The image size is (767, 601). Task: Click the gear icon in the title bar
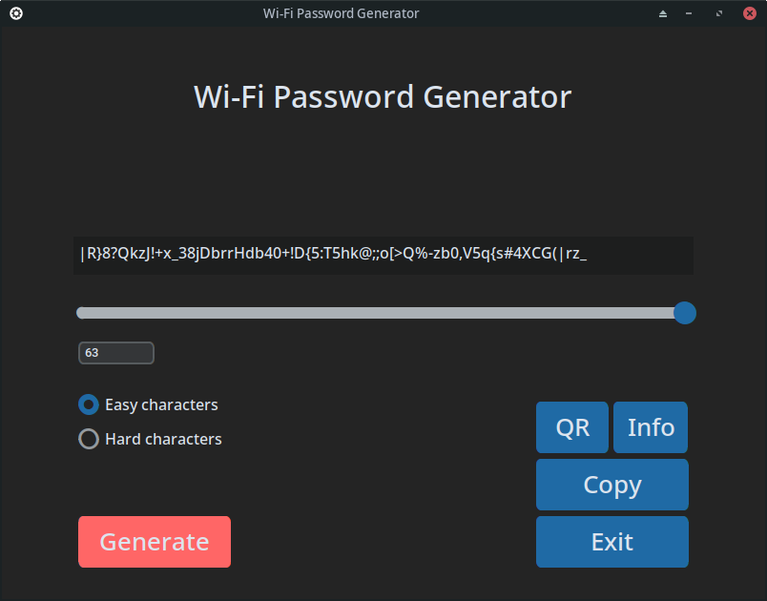(15, 12)
